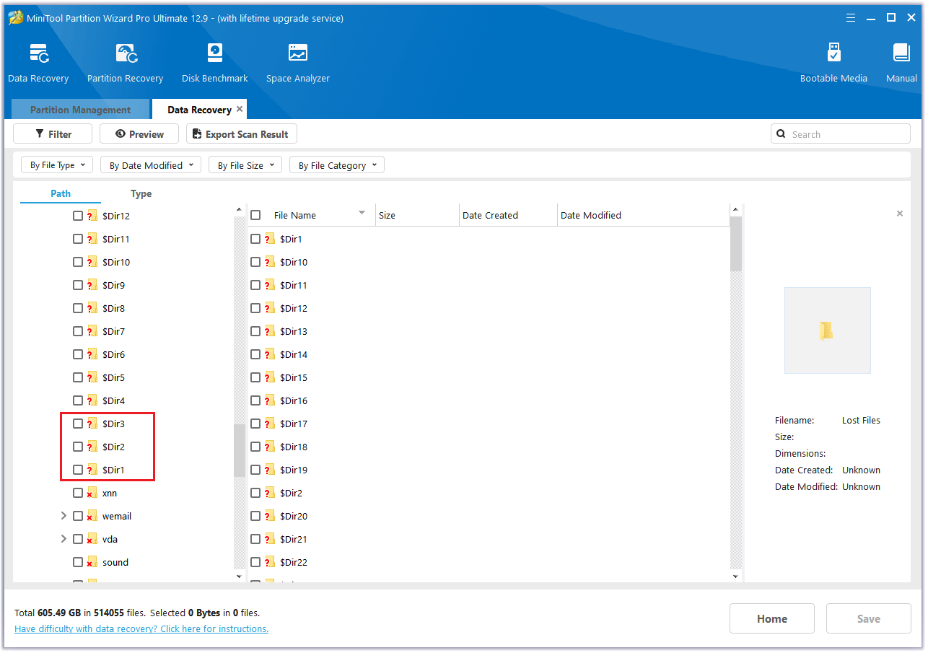Click tree pane scroll-down arrow

[x=240, y=577]
